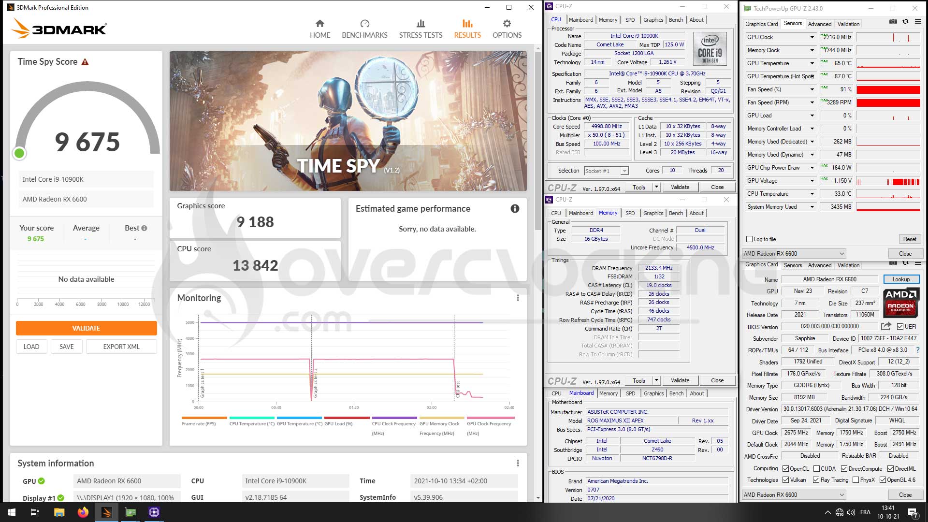Switch to Bench tab in top CPU-Z
Image resolution: width=928 pixels, height=522 pixels.
(x=676, y=20)
